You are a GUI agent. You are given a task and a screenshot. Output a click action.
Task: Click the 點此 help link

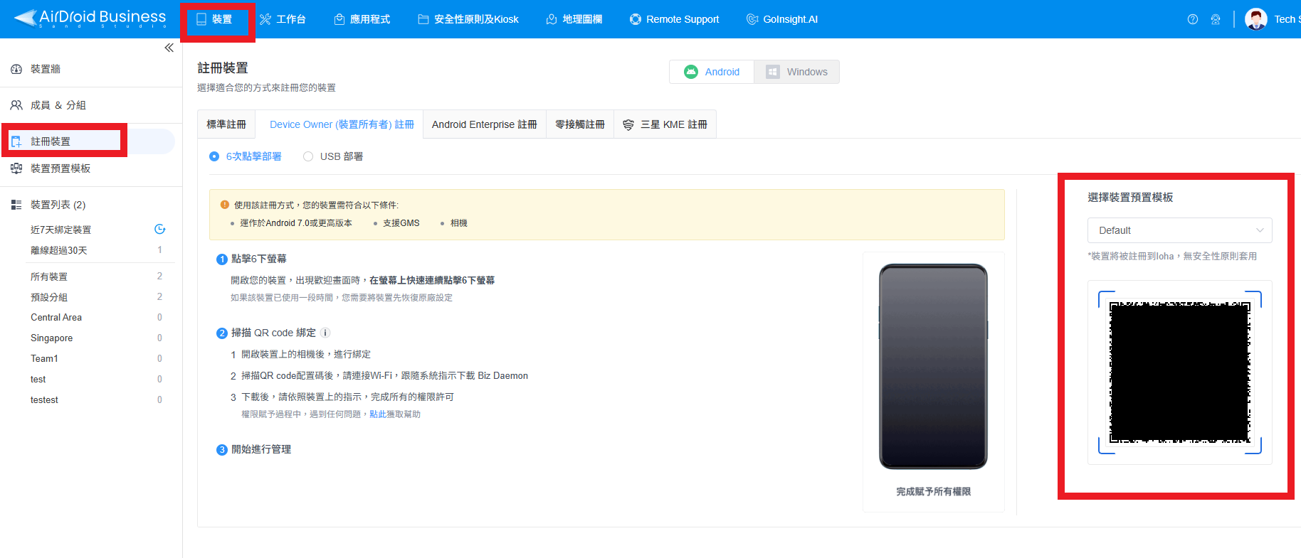point(377,414)
